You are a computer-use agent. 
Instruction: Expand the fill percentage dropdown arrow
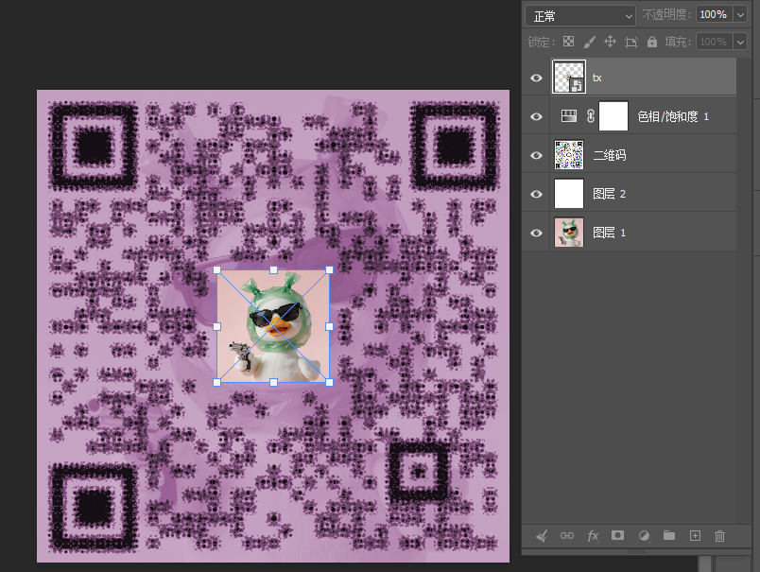click(x=740, y=43)
